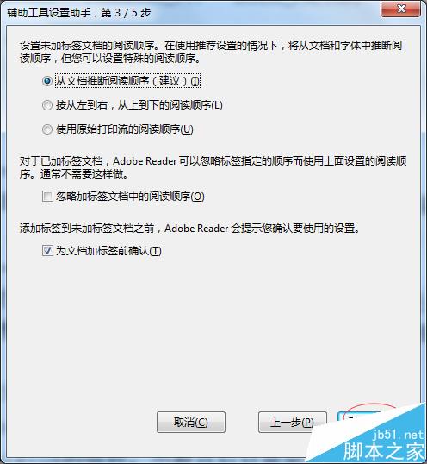Click label text 为文档加标签前确认(T)
This screenshot has height=464, width=427.
point(108,251)
